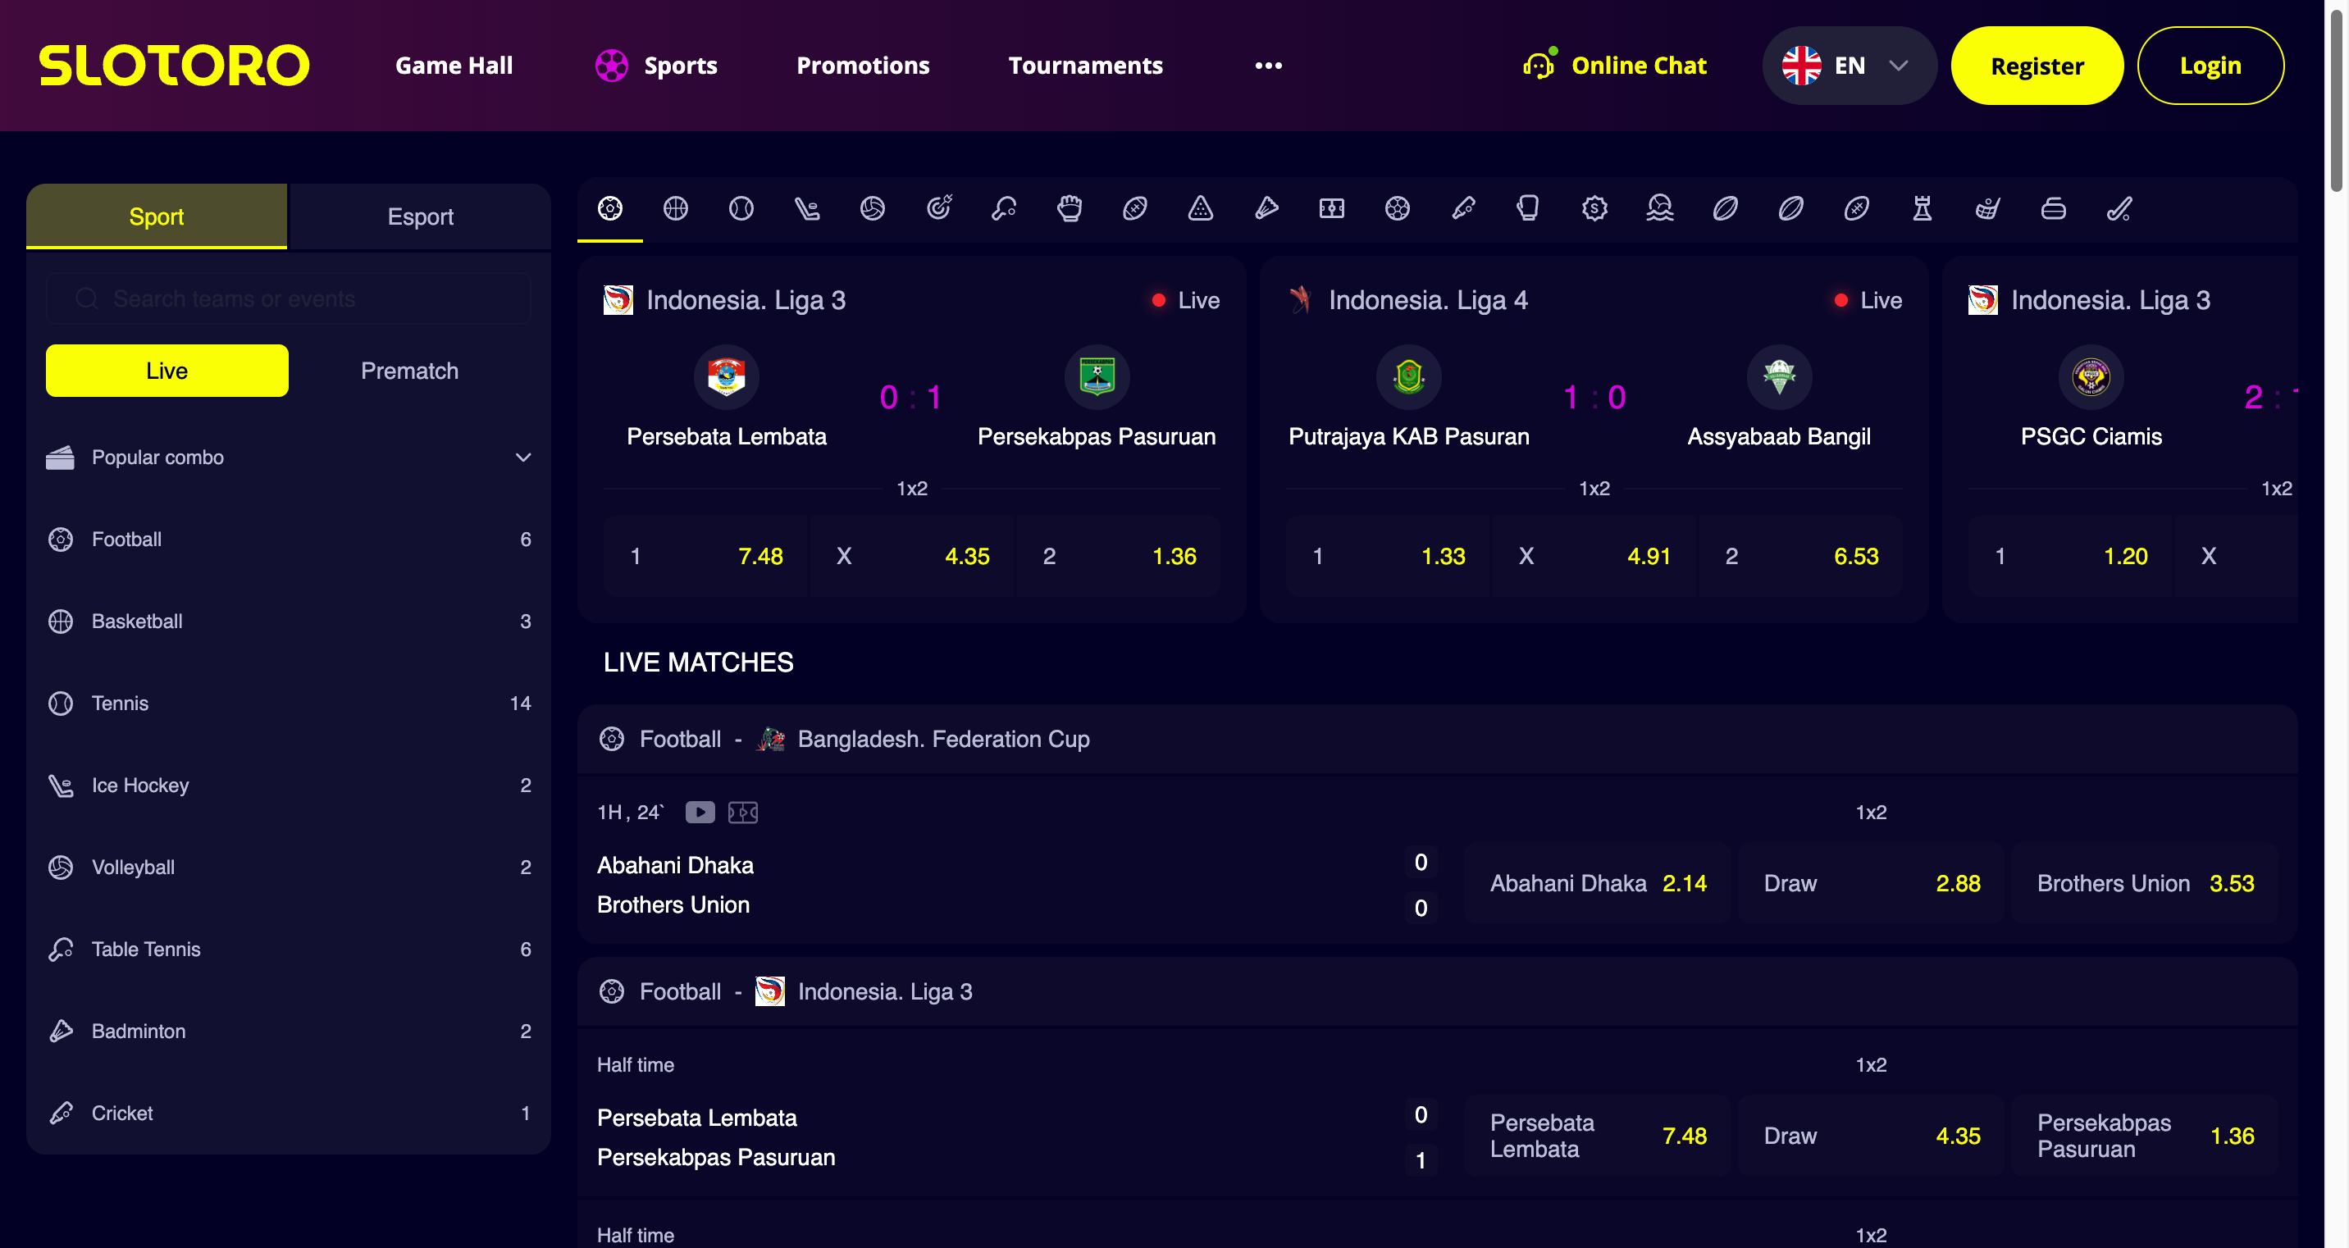2349x1248 pixels.
Task: Select the Volleyball icon in the sports bar
Action: click(x=873, y=209)
